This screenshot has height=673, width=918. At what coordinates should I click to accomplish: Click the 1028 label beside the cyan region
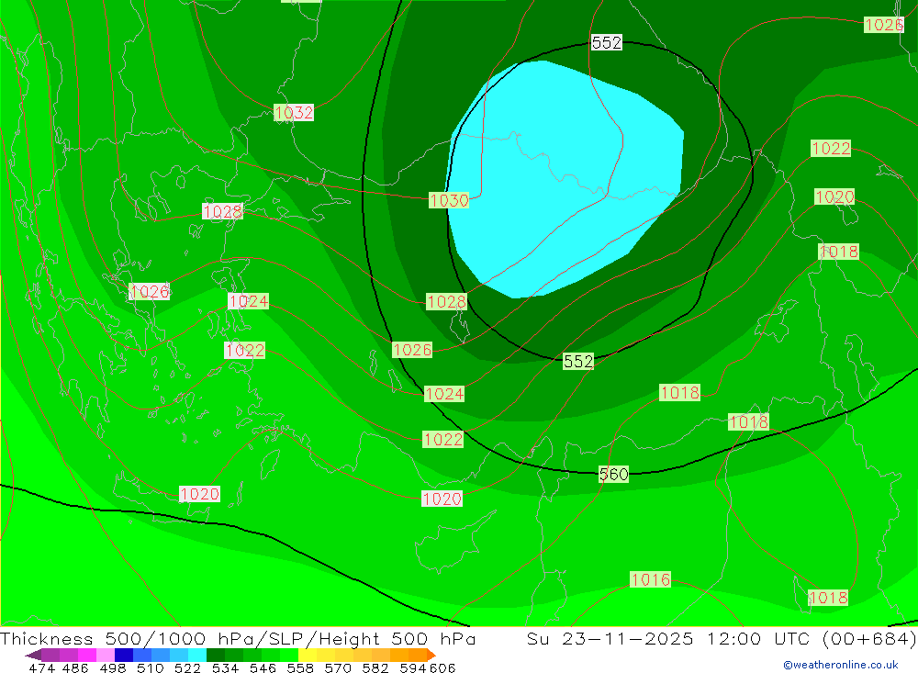tap(447, 302)
